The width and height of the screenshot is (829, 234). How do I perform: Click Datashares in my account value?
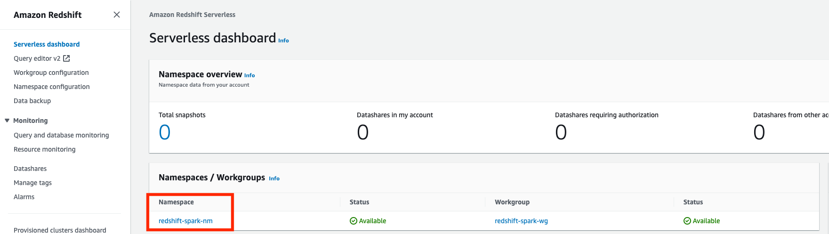(x=363, y=132)
